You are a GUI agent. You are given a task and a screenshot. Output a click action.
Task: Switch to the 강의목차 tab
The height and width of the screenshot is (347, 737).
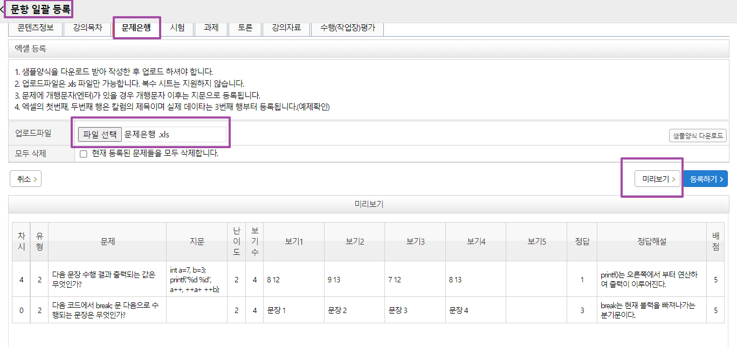click(87, 28)
